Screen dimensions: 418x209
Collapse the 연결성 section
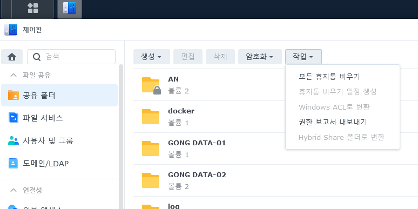click(14, 190)
